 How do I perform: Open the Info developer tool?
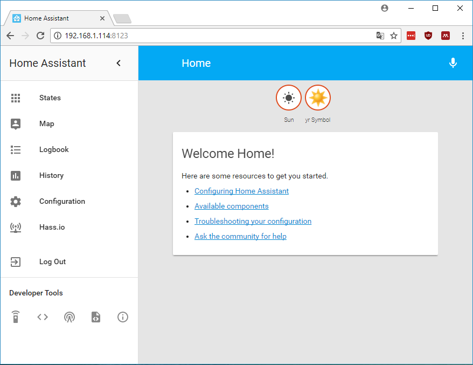point(122,317)
